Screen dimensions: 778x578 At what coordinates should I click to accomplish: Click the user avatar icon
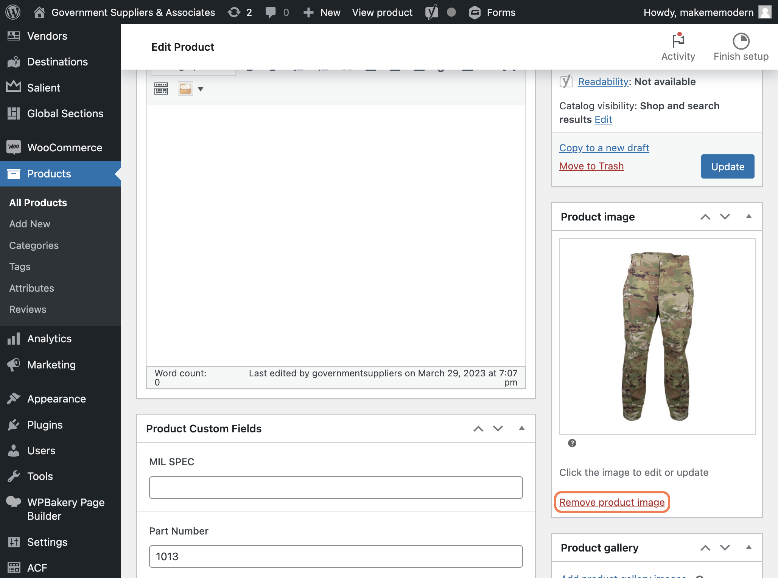(x=765, y=12)
